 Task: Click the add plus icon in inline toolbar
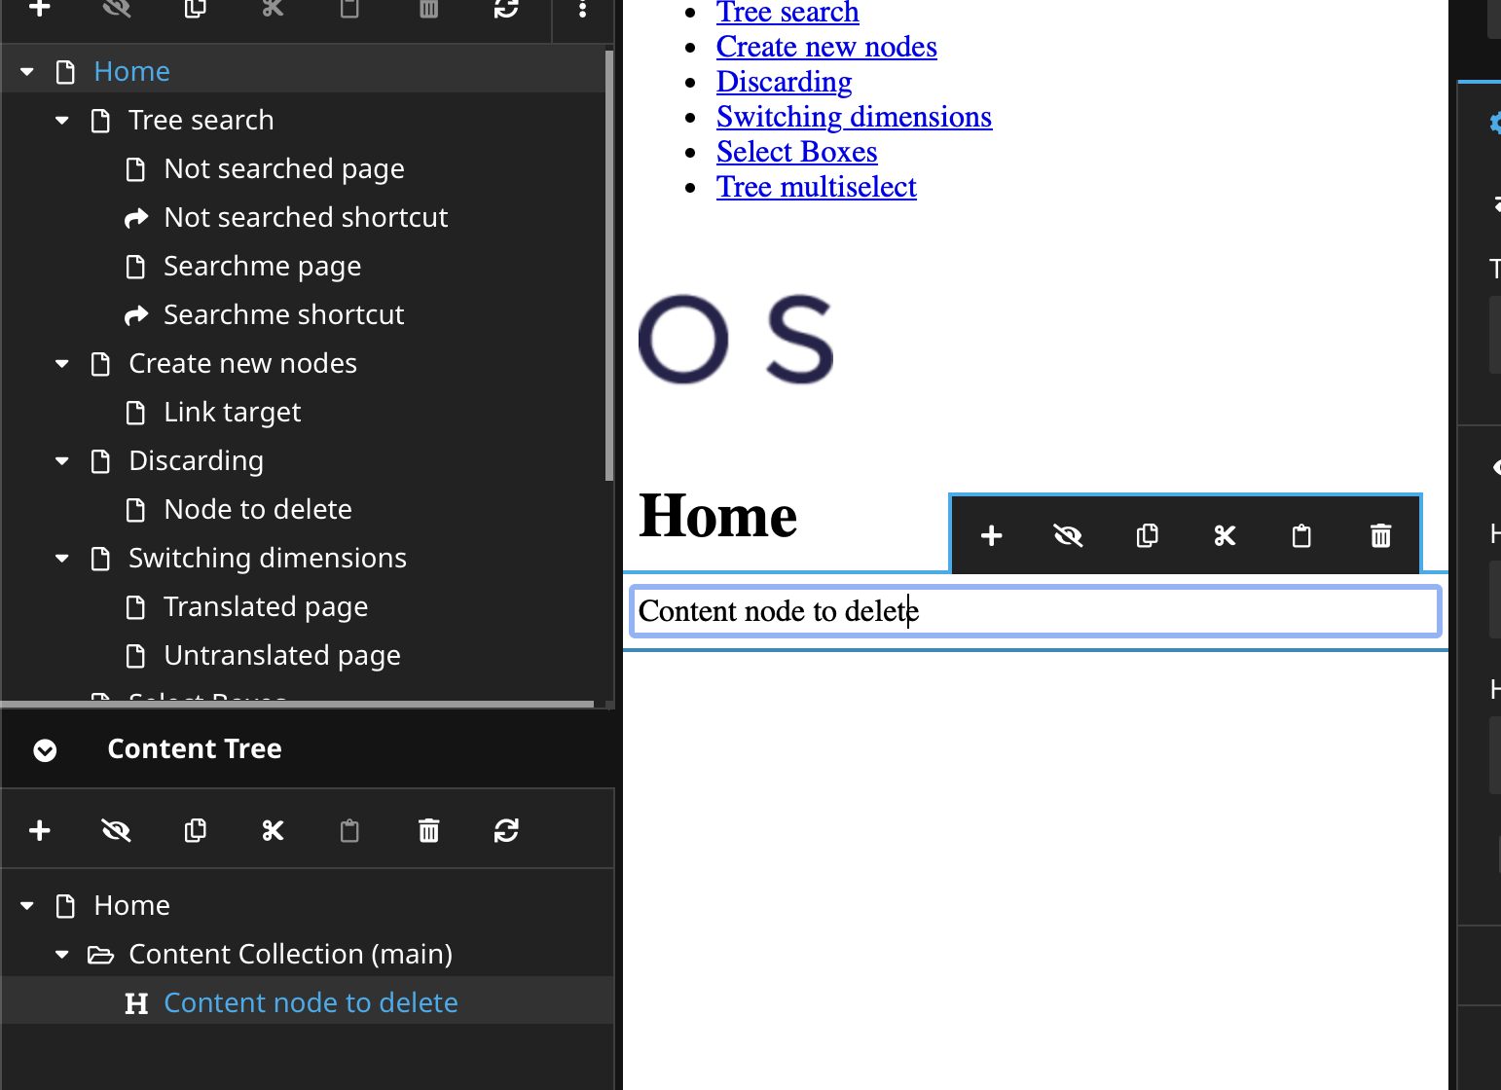pos(991,536)
